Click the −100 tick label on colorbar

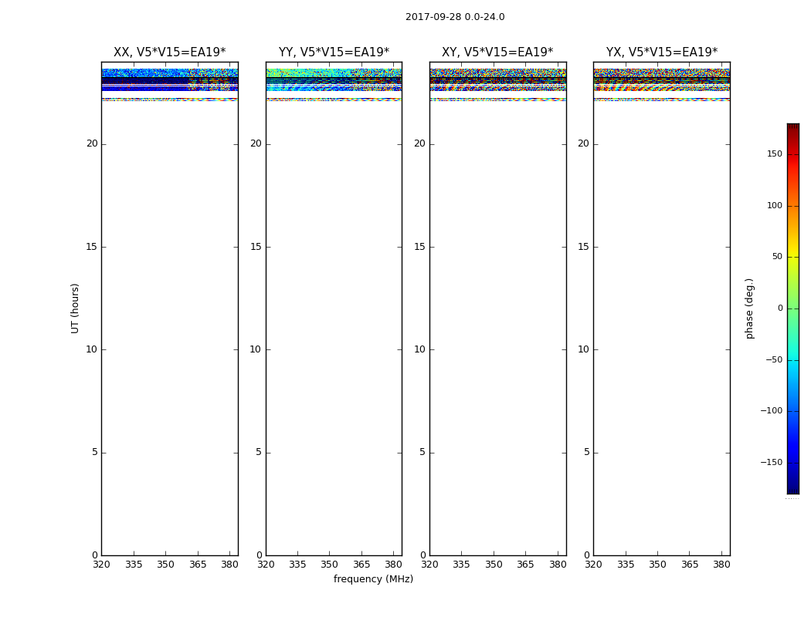[771, 410]
